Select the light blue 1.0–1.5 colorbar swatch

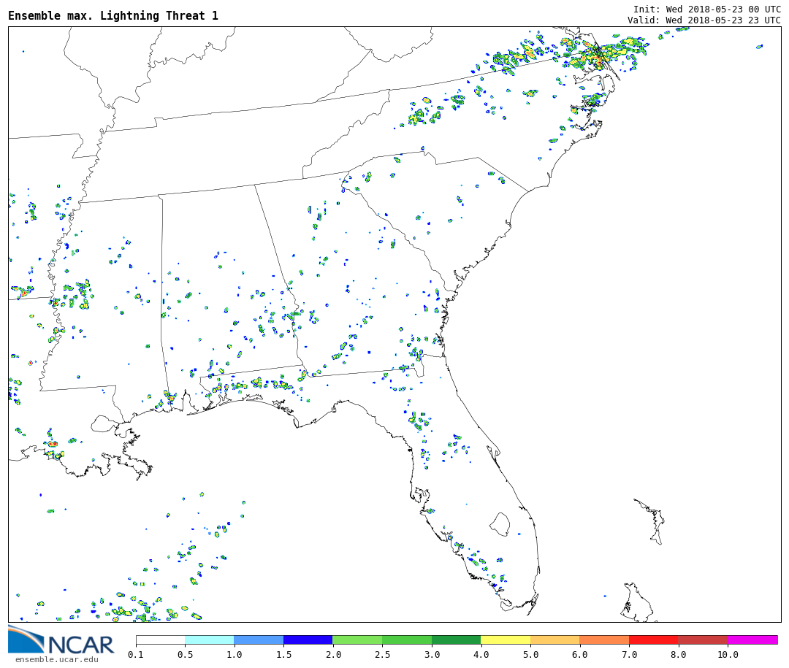pos(258,640)
